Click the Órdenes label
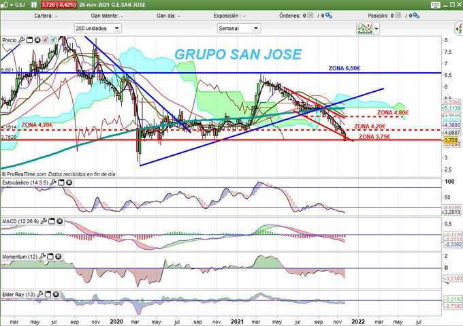463x326 pixels. pyautogui.click(x=290, y=16)
